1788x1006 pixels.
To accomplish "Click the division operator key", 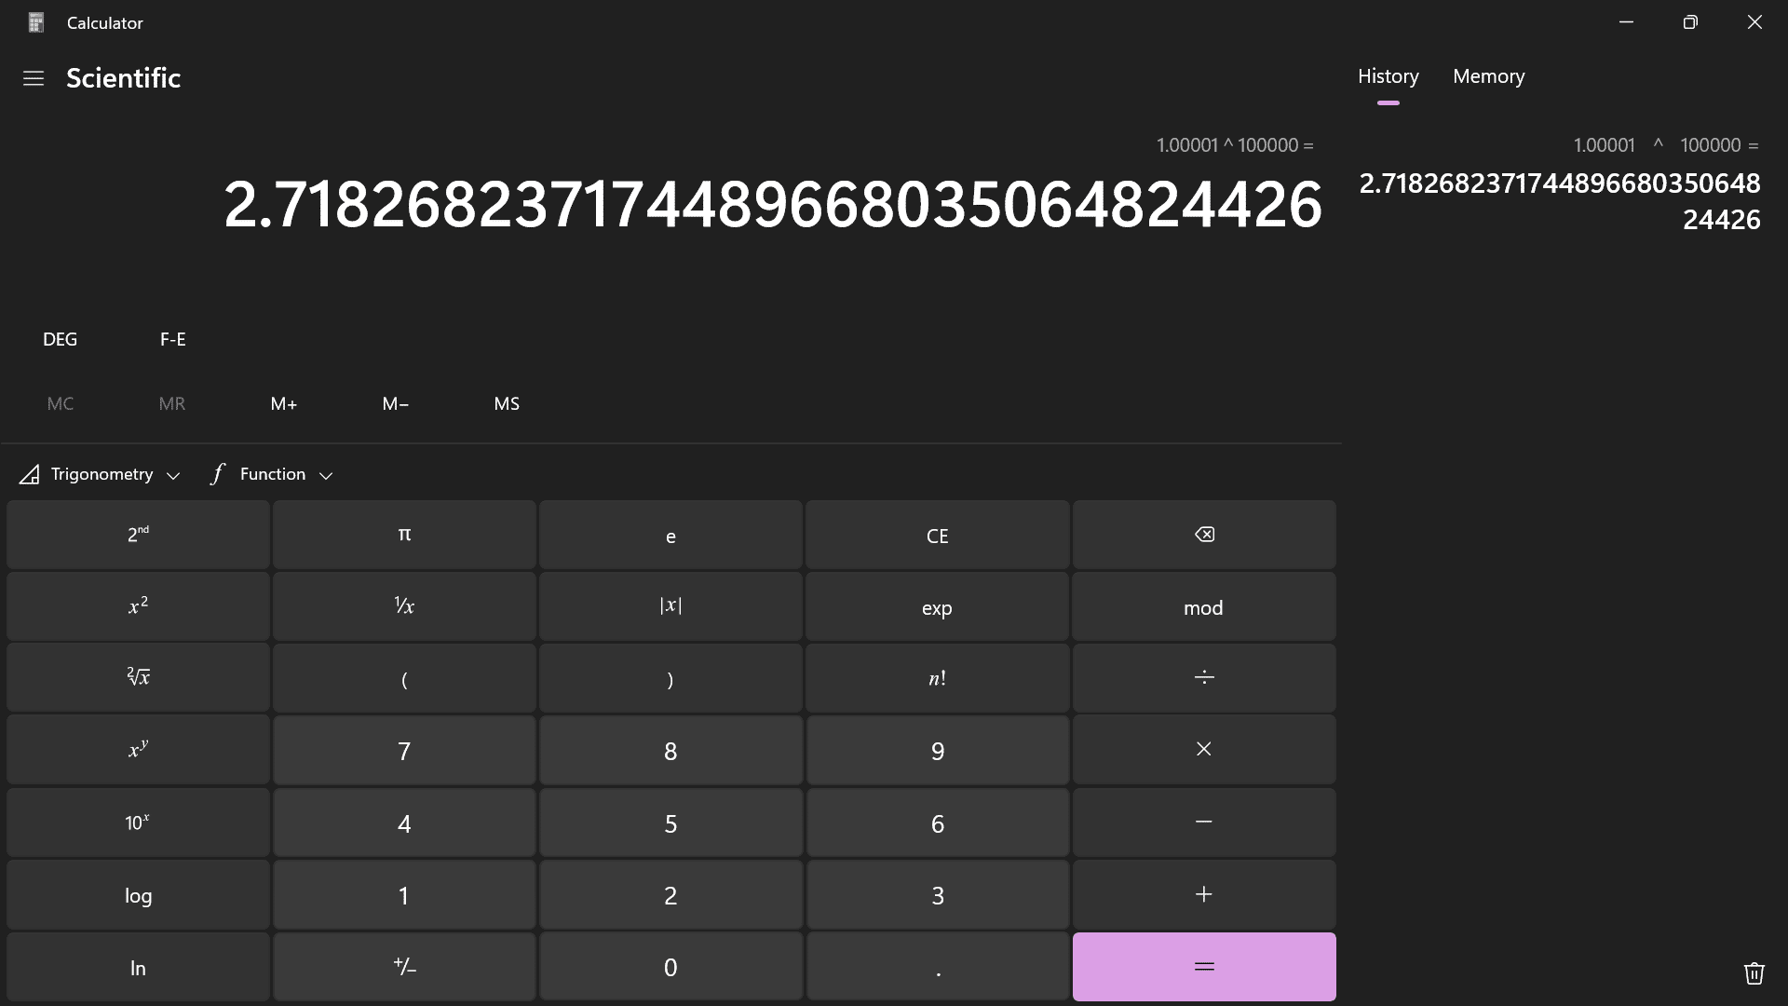I will [x=1203, y=677].
